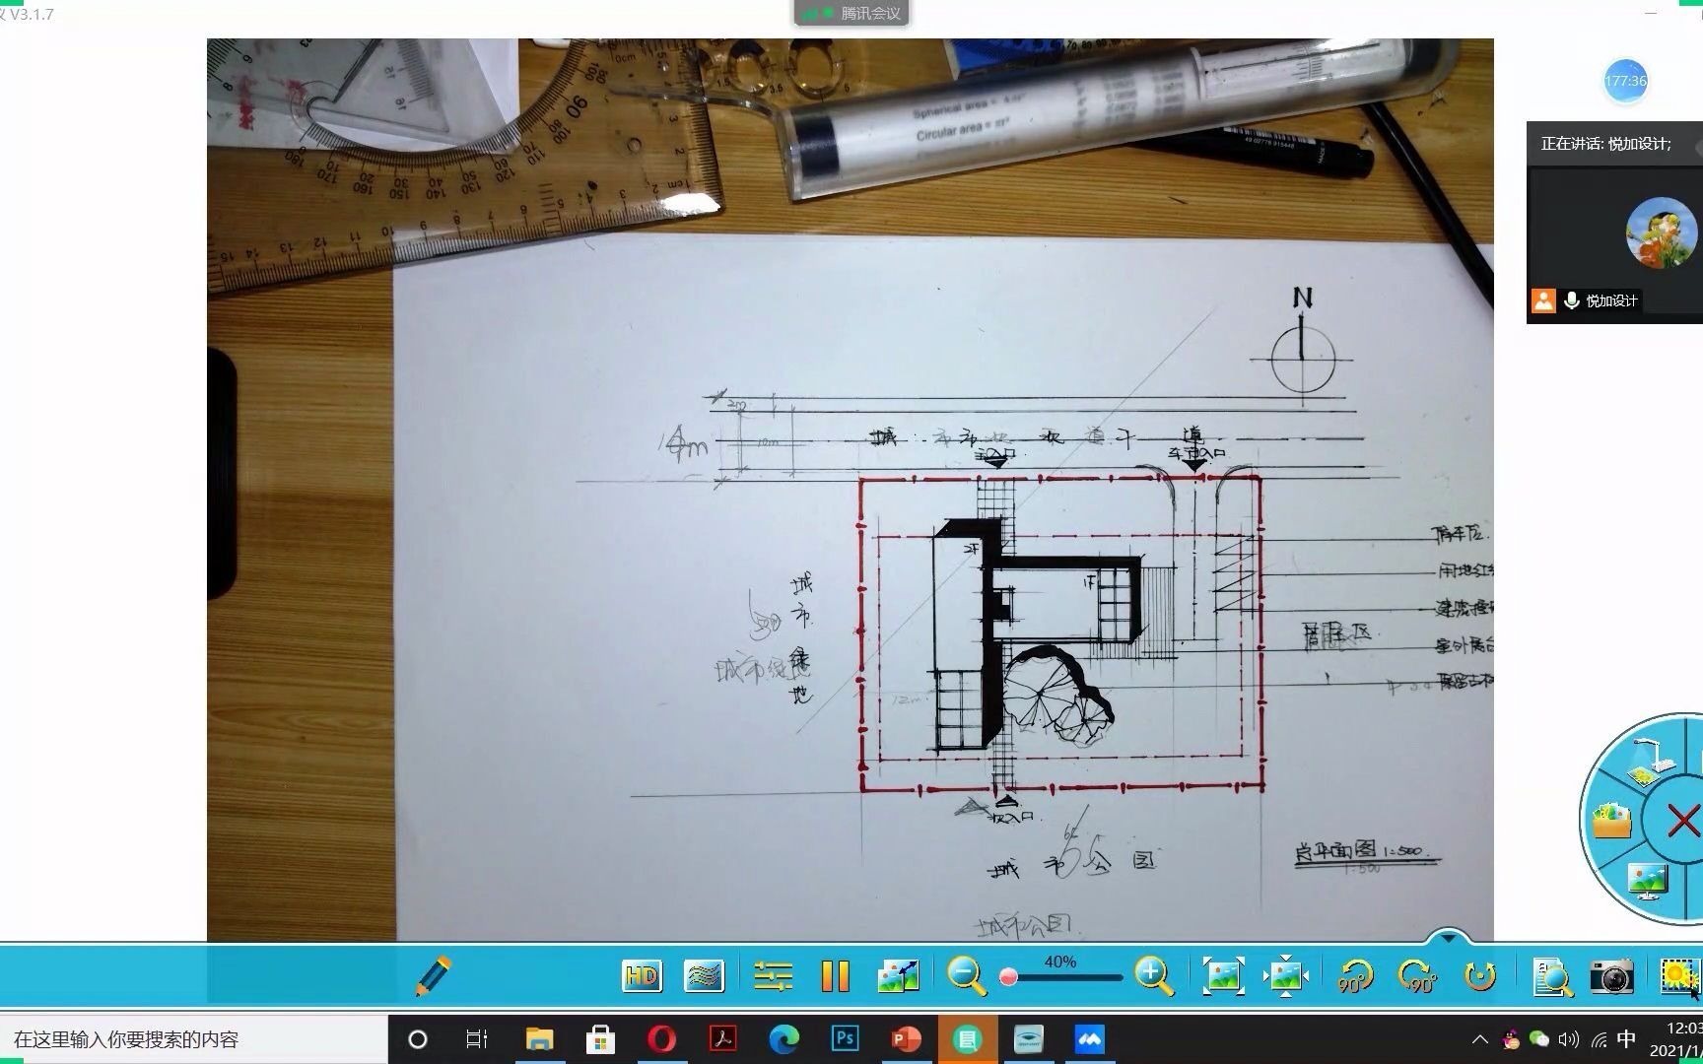1703x1064 pixels.
Task: Collapse the bottom toolbar with the arrow tab
Action: (1448, 936)
